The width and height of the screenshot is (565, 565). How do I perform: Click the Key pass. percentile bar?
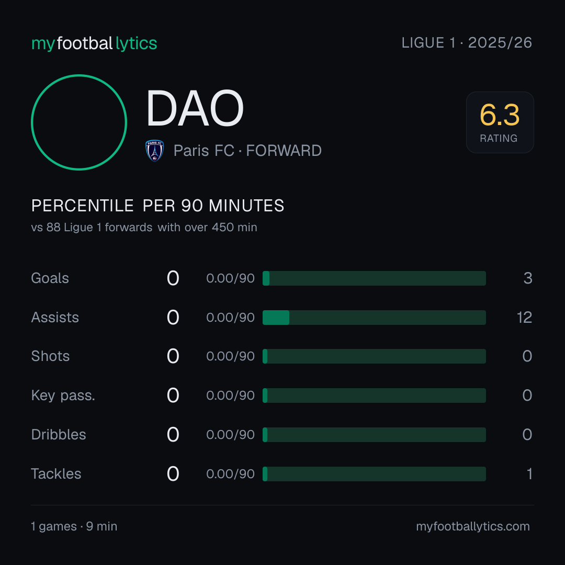click(x=374, y=395)
